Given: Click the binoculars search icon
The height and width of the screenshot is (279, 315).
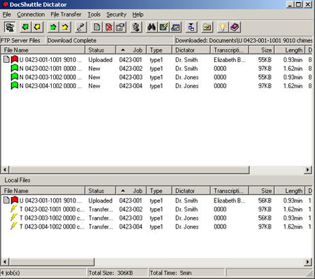Looking at the screenshot, I should 152,27.
